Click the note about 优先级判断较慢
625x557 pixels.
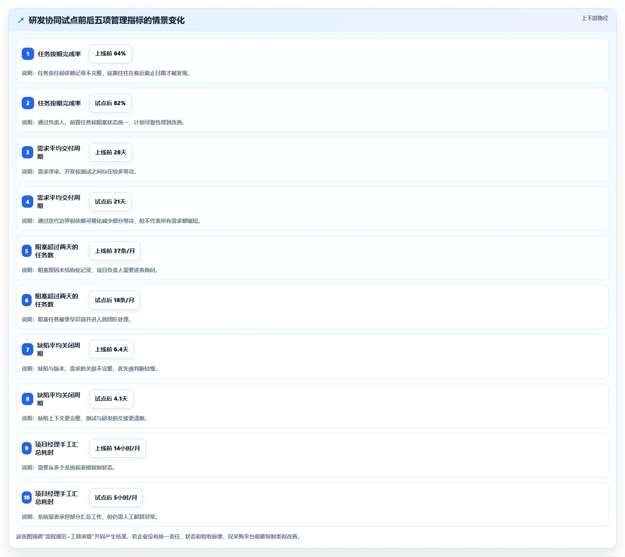90,369
